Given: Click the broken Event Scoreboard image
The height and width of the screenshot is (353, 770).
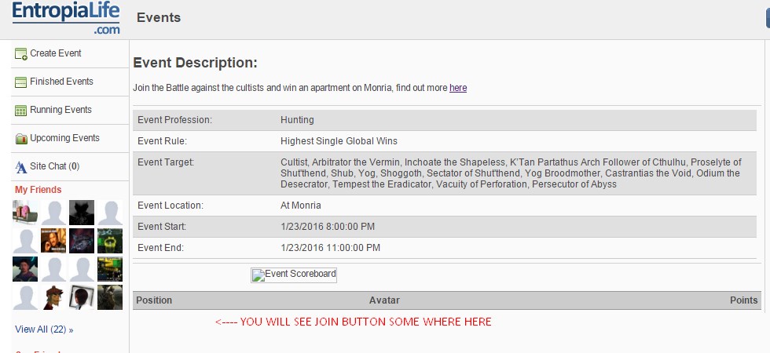Looking at the screenshot, I should pyautogui.click(x=294, y=275).
